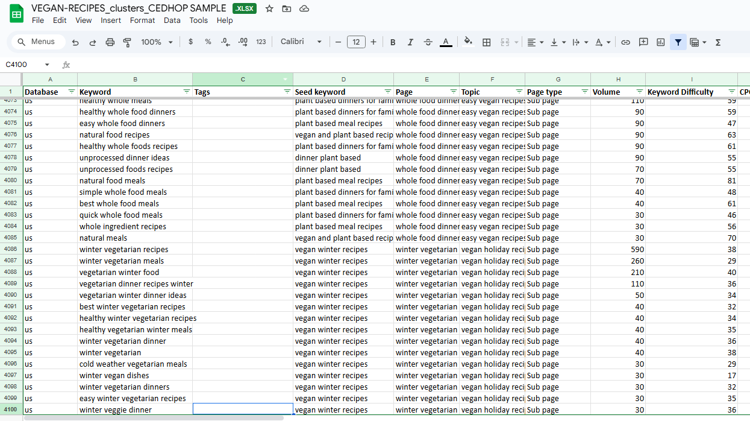Open the Keyword column filter dropdown
Viewport: 750px width, 421px height.
pyautogui.click(x=186, y=92)
